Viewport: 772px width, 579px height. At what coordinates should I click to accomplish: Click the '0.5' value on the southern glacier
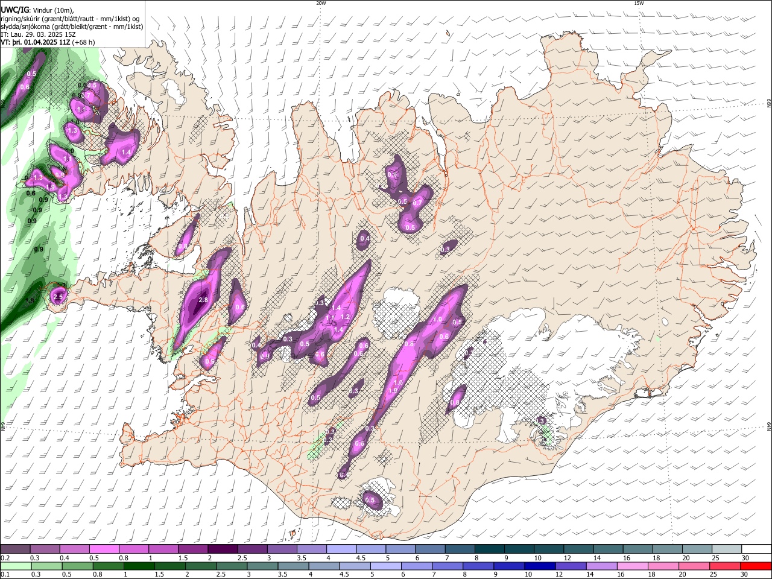pyautogui.click(x=370, y=500)
